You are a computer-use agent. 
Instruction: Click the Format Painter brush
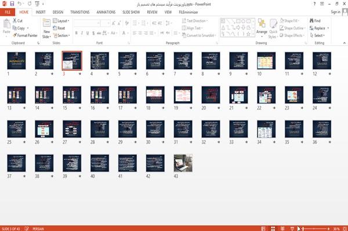pos(14,35)
